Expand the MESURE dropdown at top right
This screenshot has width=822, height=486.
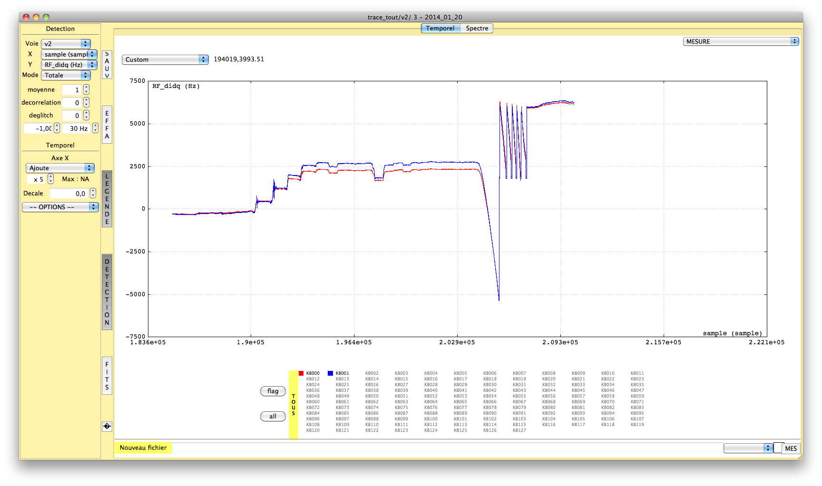pyautogui.click(x=741, y=42)
